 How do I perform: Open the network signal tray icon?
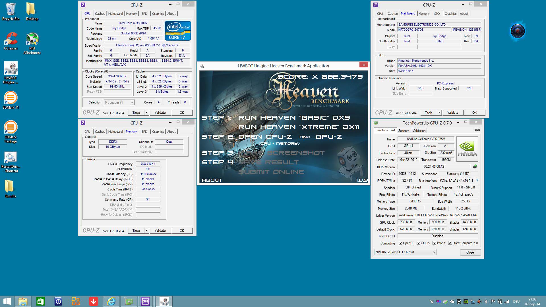point(507,302)
